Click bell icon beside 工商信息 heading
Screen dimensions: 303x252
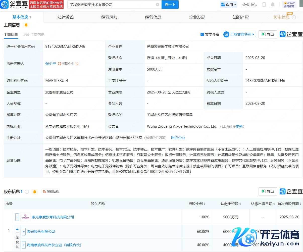(26, 25)
